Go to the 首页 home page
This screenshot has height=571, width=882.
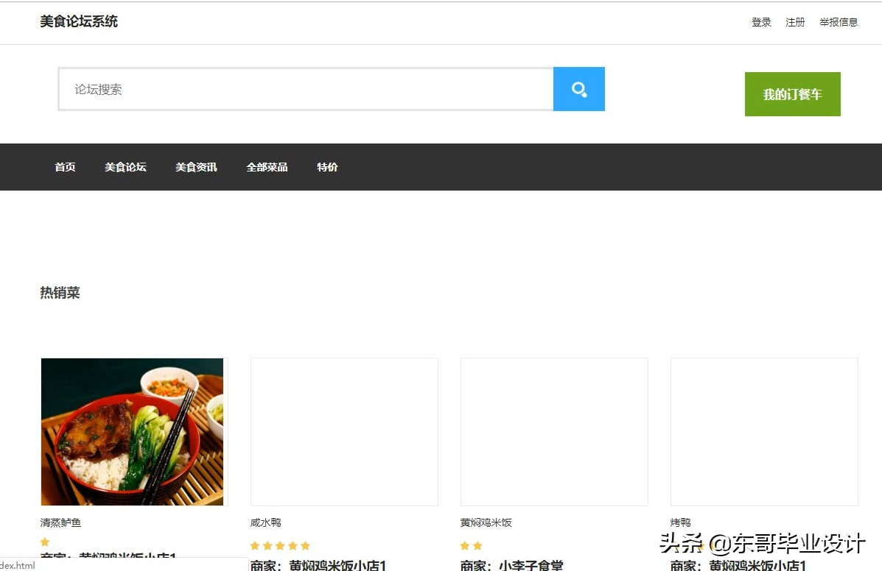pos(65,167)
